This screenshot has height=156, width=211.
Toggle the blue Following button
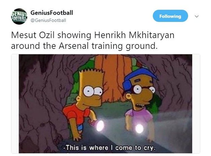tap(170, 16)
